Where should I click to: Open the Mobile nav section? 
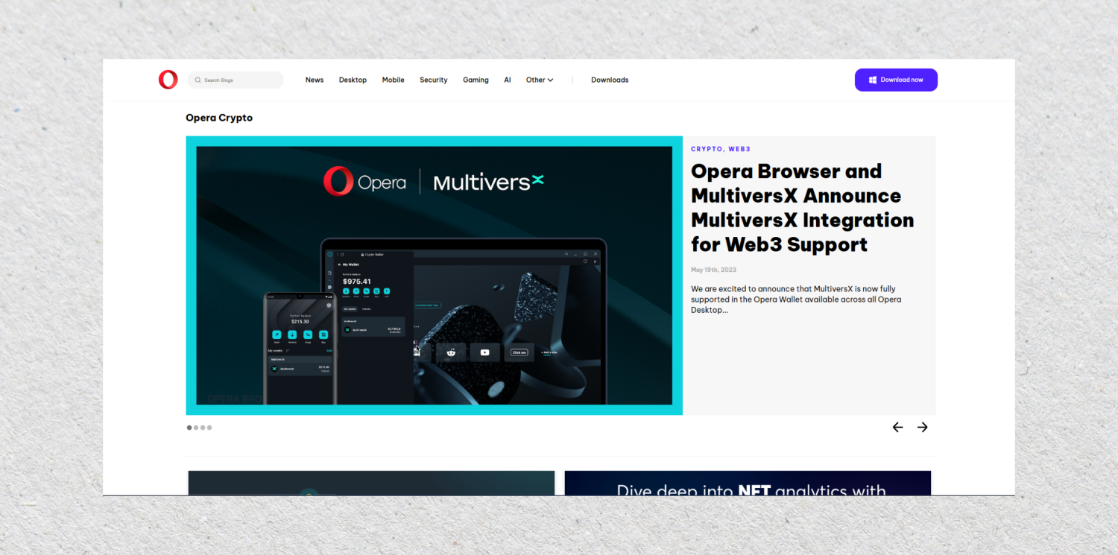click(393, 80)
